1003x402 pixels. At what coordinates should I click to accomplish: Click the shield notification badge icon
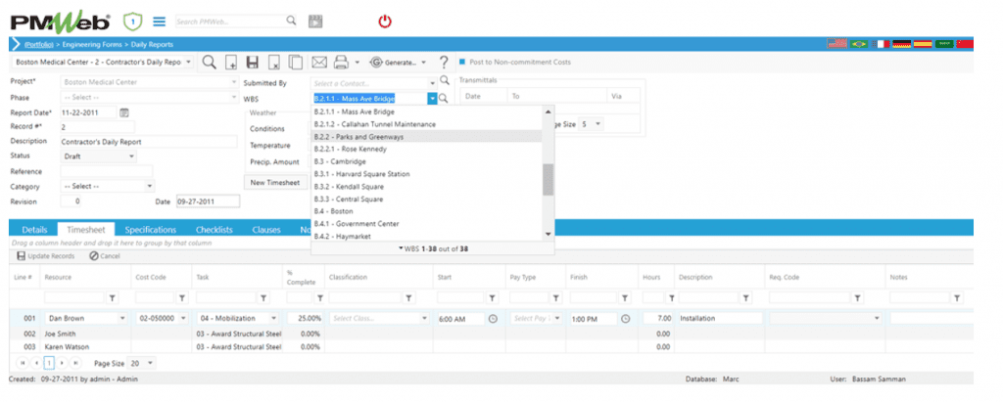[132, 22]
